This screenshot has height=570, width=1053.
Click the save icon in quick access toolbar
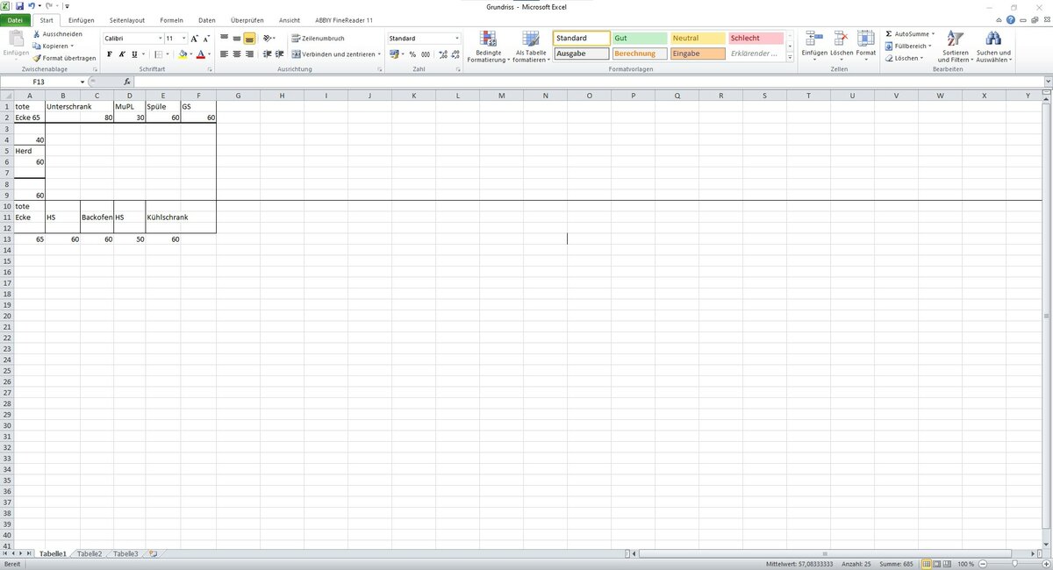click(19, 6)
